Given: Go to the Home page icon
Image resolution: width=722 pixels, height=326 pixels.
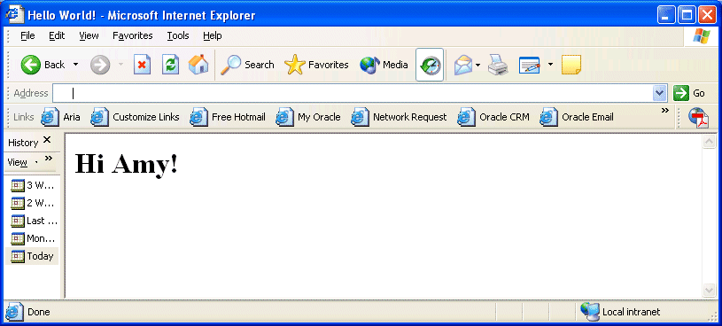Looking at the screenshot, I should click(x=198, y=65).
